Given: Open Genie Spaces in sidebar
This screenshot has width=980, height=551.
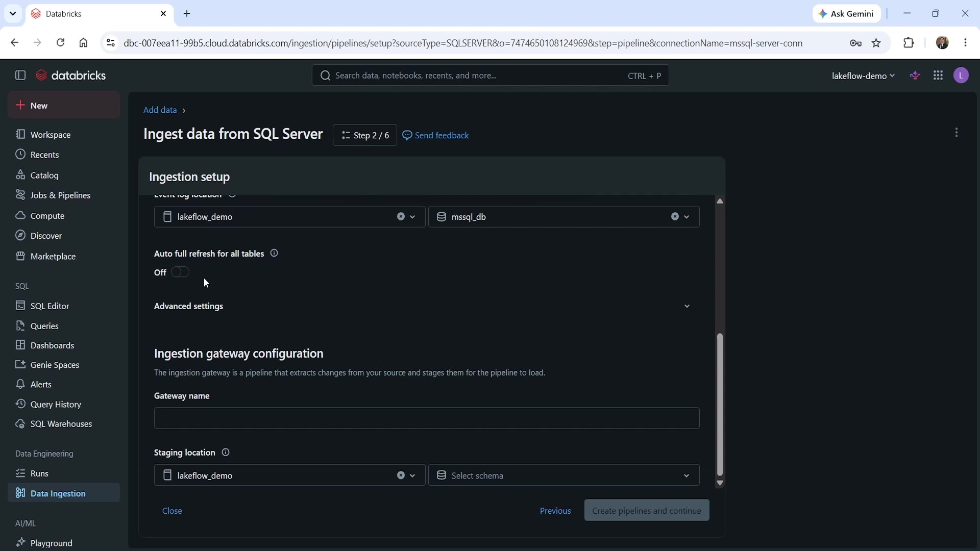Looking at the screenshot, I should [x=64, y=365].
